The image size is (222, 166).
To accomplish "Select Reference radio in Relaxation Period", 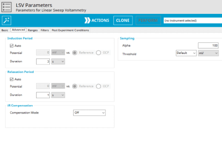I will click(74, 86).
